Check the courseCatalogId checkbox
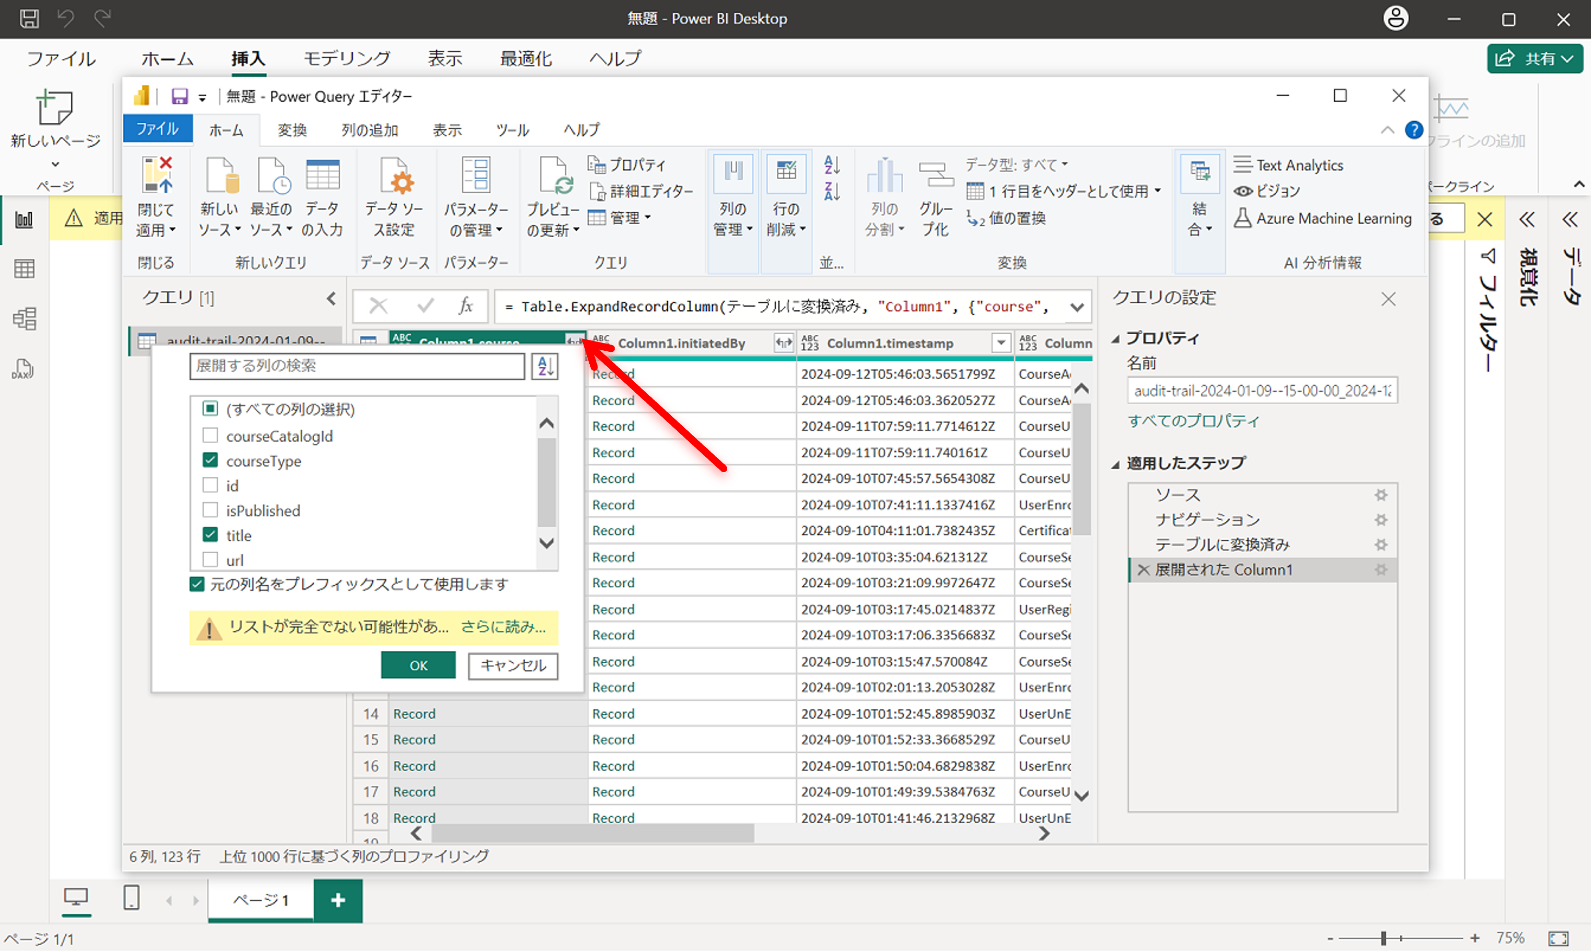The image size is (1591, 952). point(210,435)
